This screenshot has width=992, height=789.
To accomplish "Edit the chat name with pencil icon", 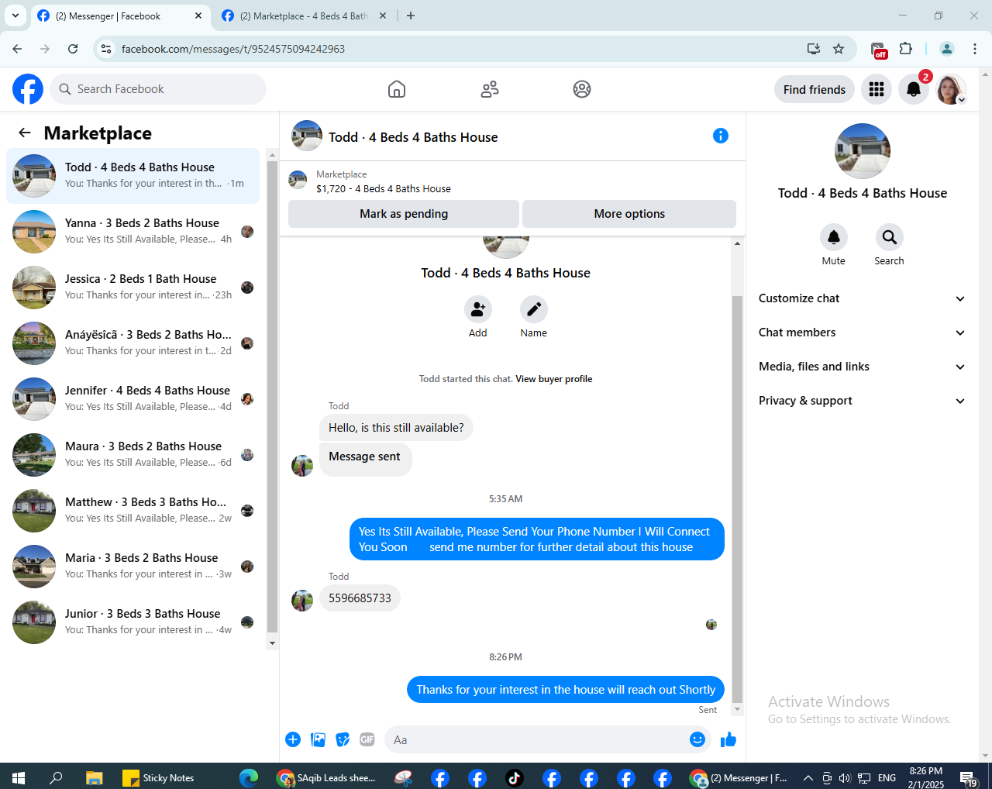I will [x=534, y=309].
